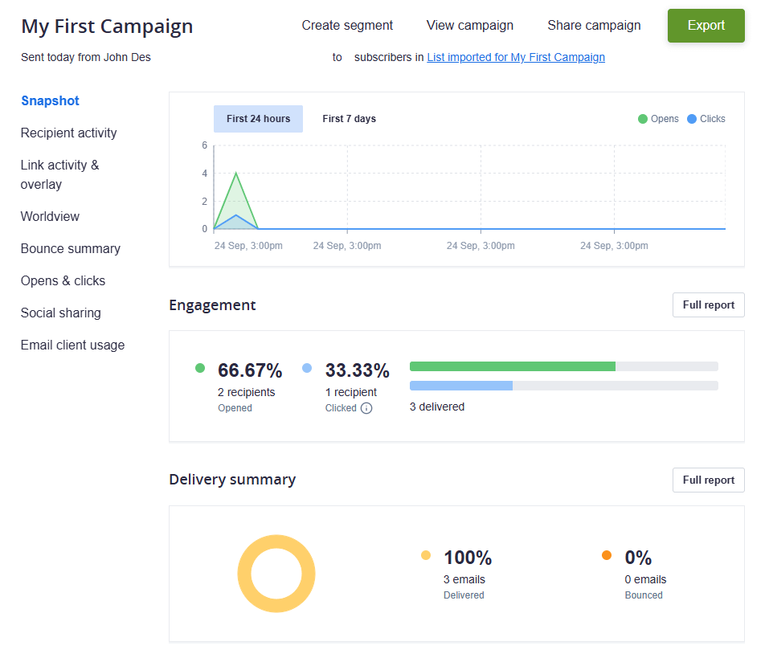Click the blue Clicks legend dot

[x=692, y=119]
